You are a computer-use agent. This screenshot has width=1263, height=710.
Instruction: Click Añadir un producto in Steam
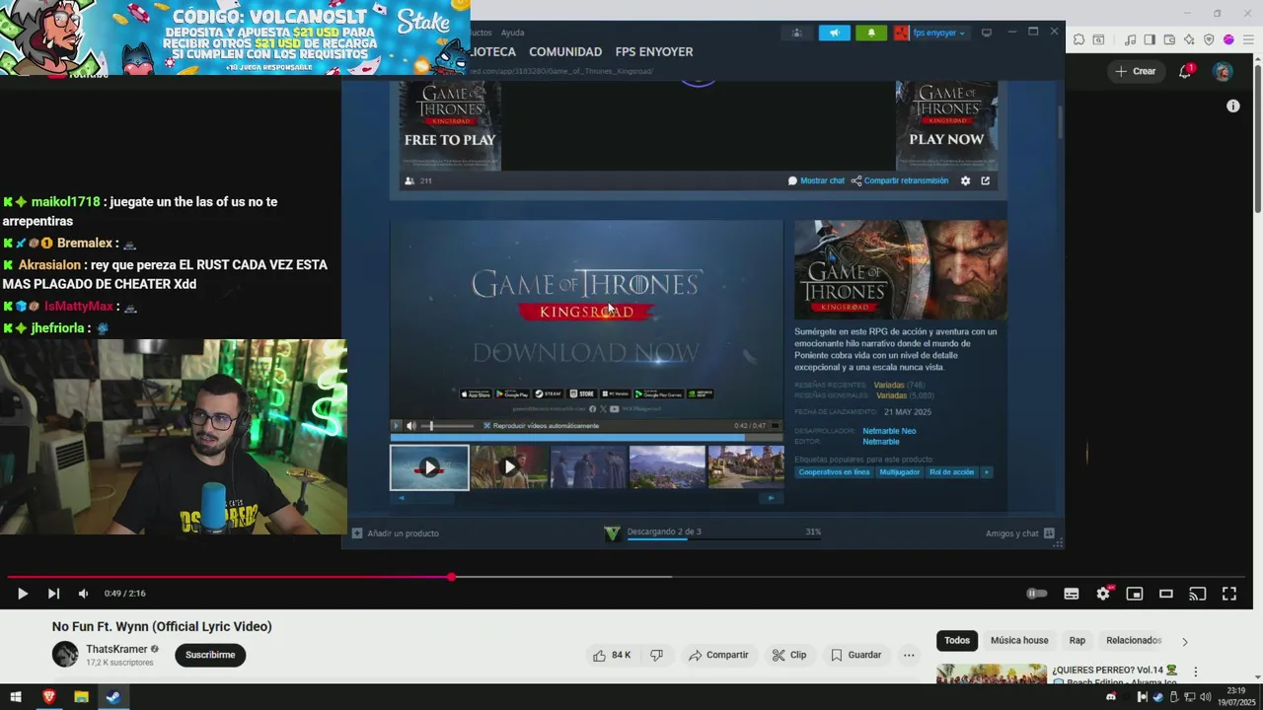(396, 533)
